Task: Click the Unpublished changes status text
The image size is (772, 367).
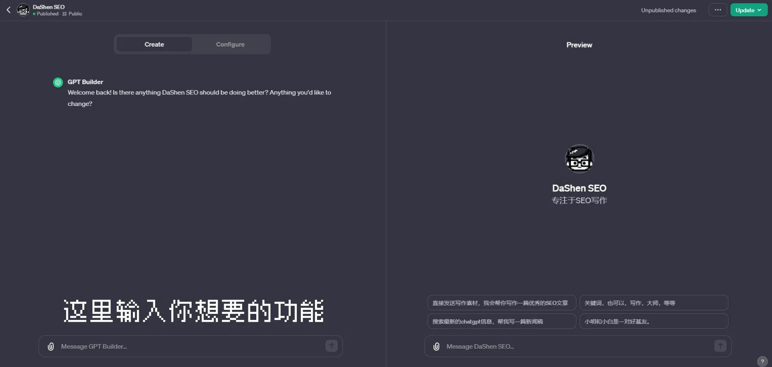Action: (x=669, y=10)
